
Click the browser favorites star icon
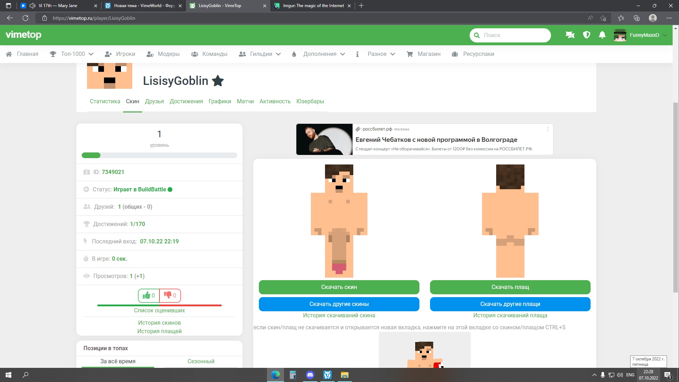tap(621, 18)
